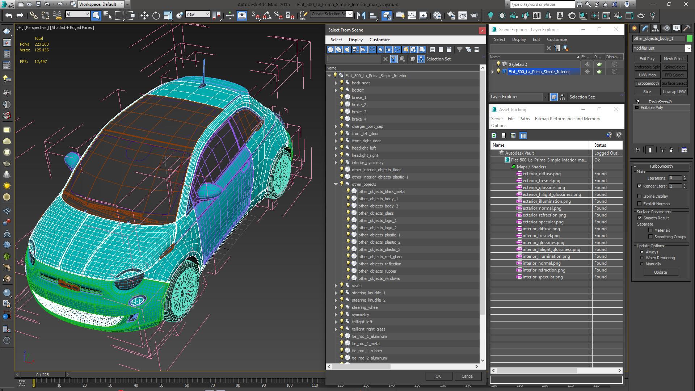Click the Select and Link chain icon
The width and height of the screenshot is (695, 391).
(x=34, y=16)
